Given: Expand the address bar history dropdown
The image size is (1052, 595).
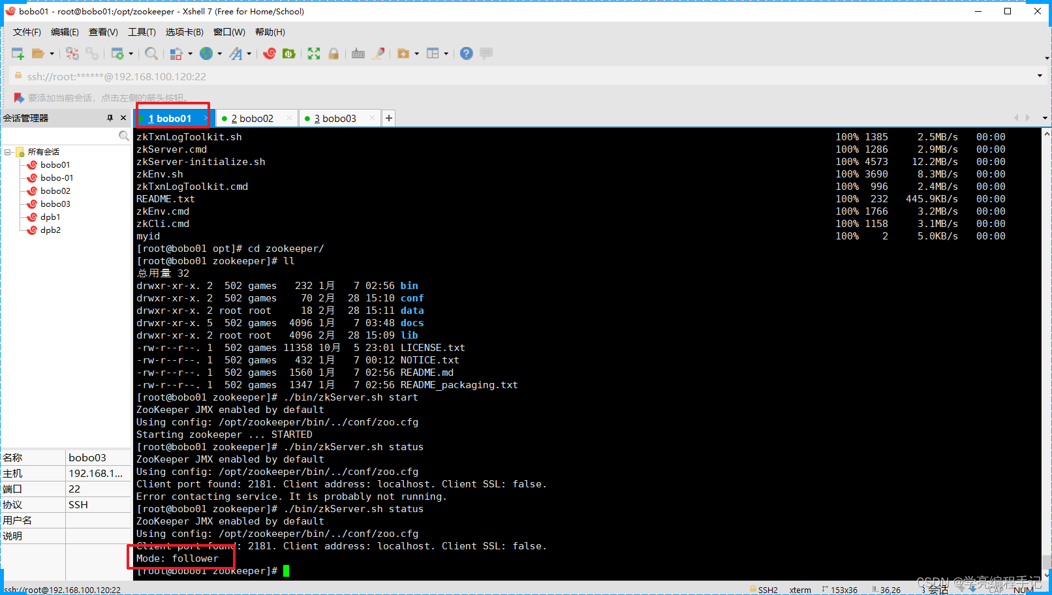Looking at the screenshot, I should pyautogui.click(x=1040, y=76).
